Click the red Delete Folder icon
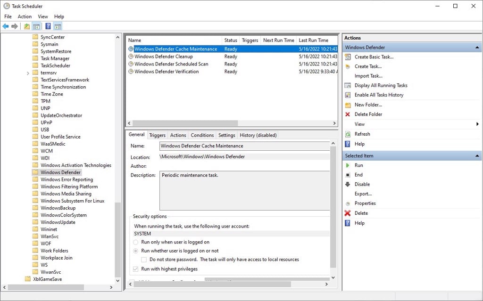Image resolution: width=483 pixels, height=301 pixels. click(x=348, y=114)
